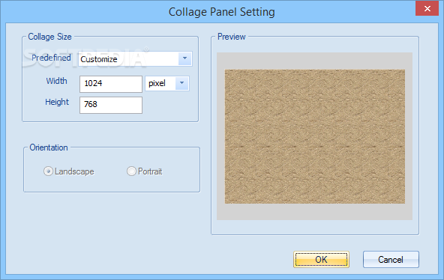Click the Height input field

[111, 105]
